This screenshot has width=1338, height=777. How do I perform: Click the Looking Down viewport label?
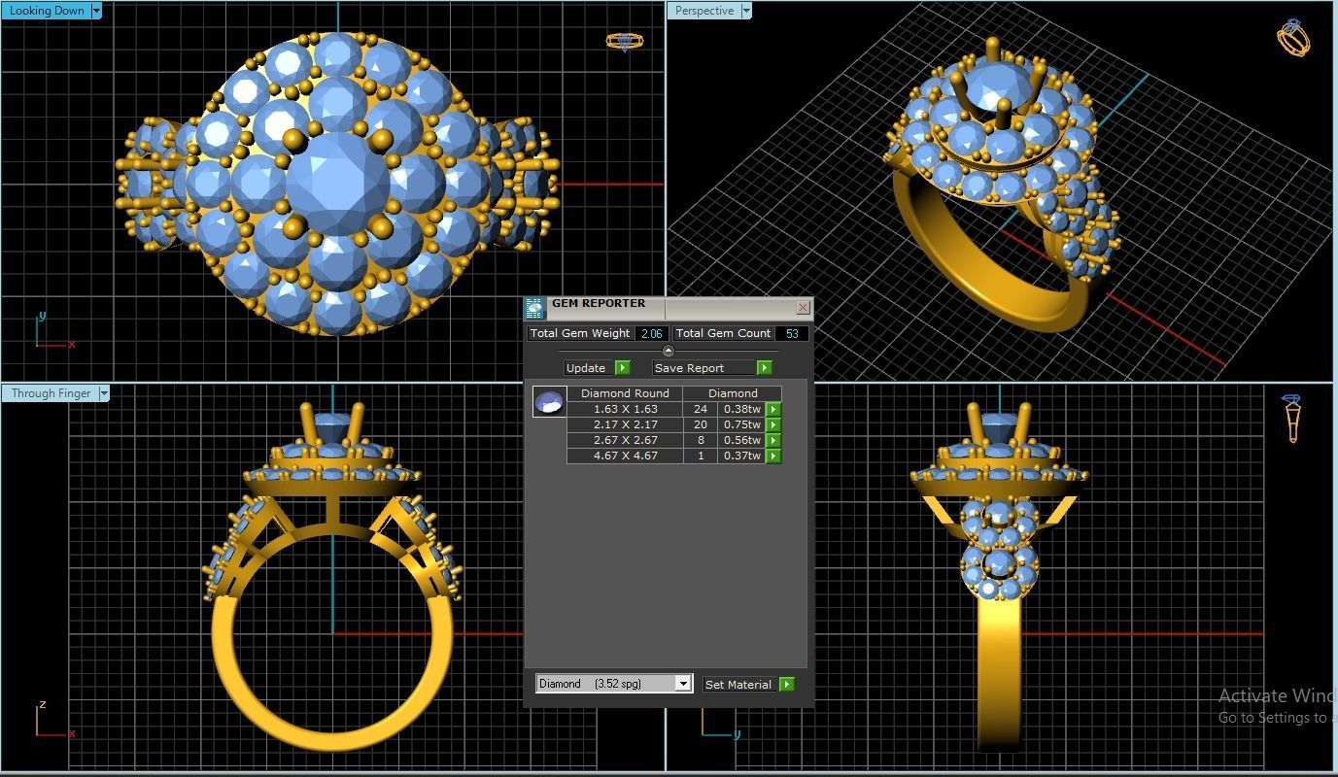point(46,11)
